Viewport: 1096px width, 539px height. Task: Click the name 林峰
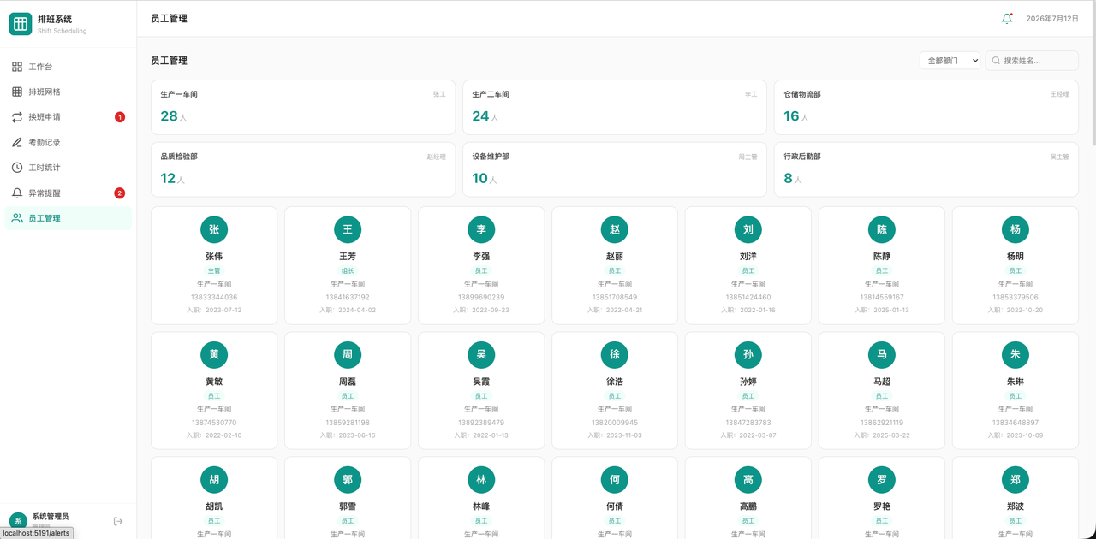(481, 506)
